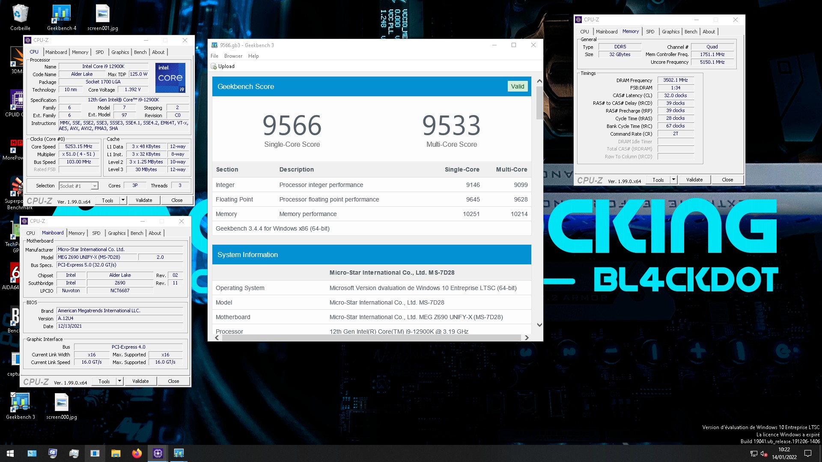Viewport: 822px width, 462px height.
Task: Click the Start button on taskbar
Action: click(10, 453)
